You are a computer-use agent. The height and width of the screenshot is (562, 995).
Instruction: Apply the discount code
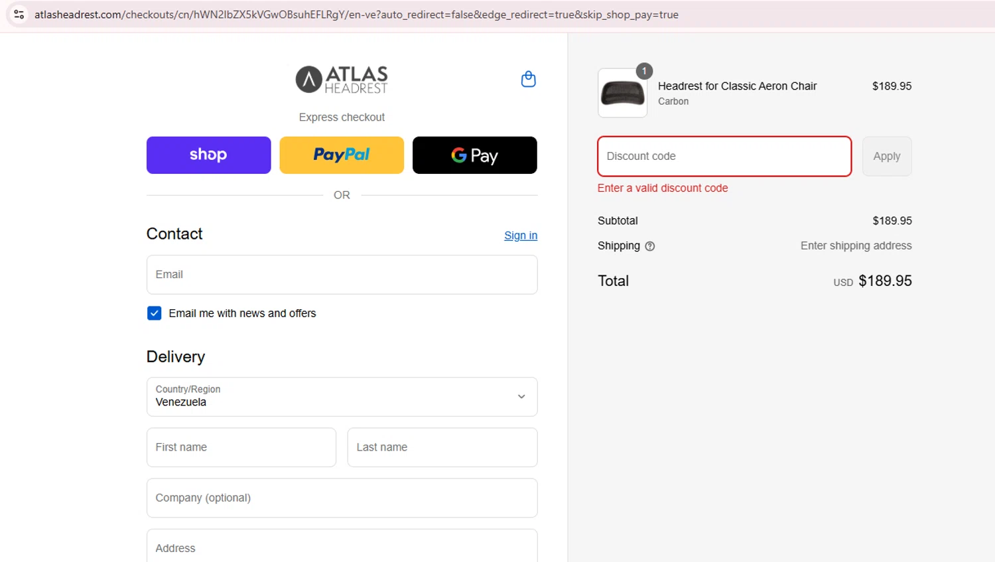[x=887, y=157]
